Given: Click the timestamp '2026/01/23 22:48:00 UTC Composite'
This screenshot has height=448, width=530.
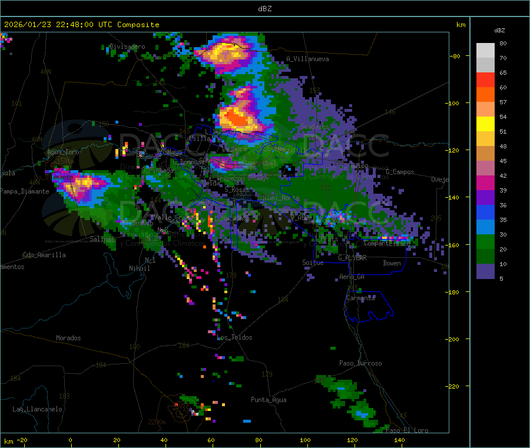Looking at the screenshot, I should click(81, 25).
